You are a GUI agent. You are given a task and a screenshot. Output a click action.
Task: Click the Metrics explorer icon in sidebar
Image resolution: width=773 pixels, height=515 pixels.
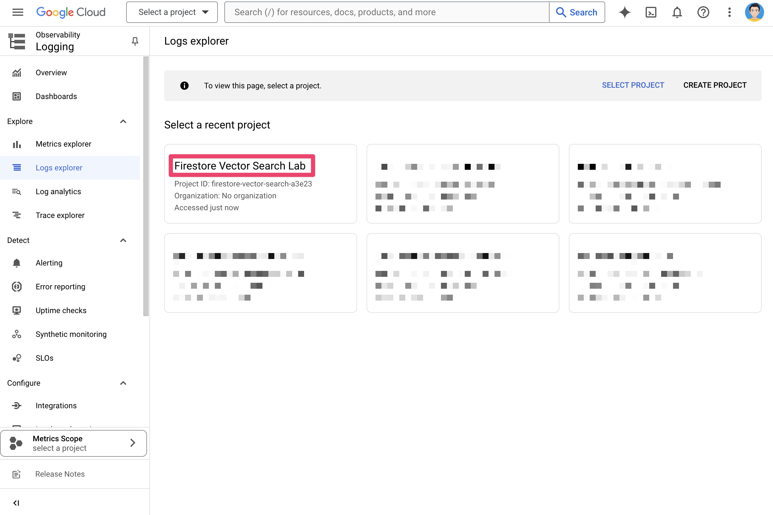(x=16, y=144)
